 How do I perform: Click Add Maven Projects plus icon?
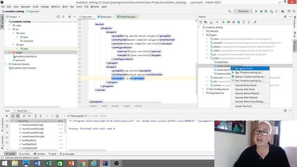[x=217, y=22]
